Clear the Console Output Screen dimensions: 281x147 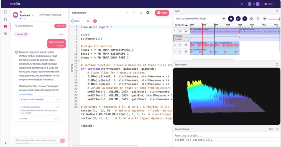pyautogui.click(x=271, y=129)
